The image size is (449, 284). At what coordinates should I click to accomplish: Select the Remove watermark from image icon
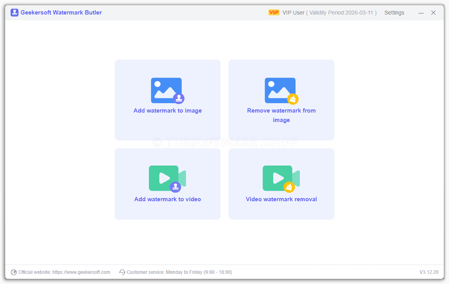click(x=281, y=91)
